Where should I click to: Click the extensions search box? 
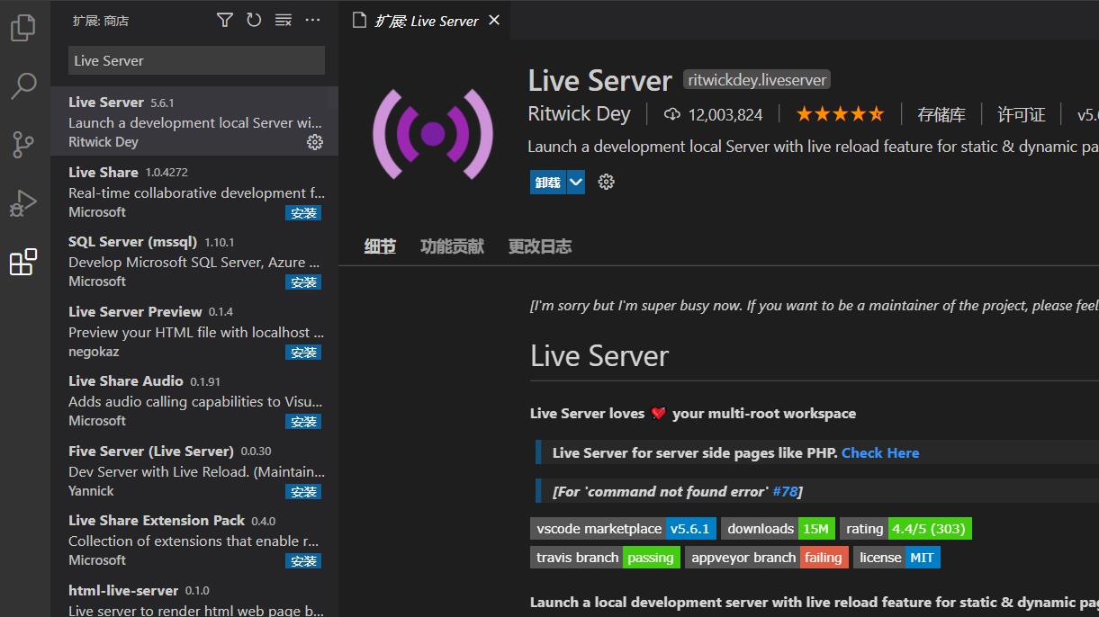196,60
